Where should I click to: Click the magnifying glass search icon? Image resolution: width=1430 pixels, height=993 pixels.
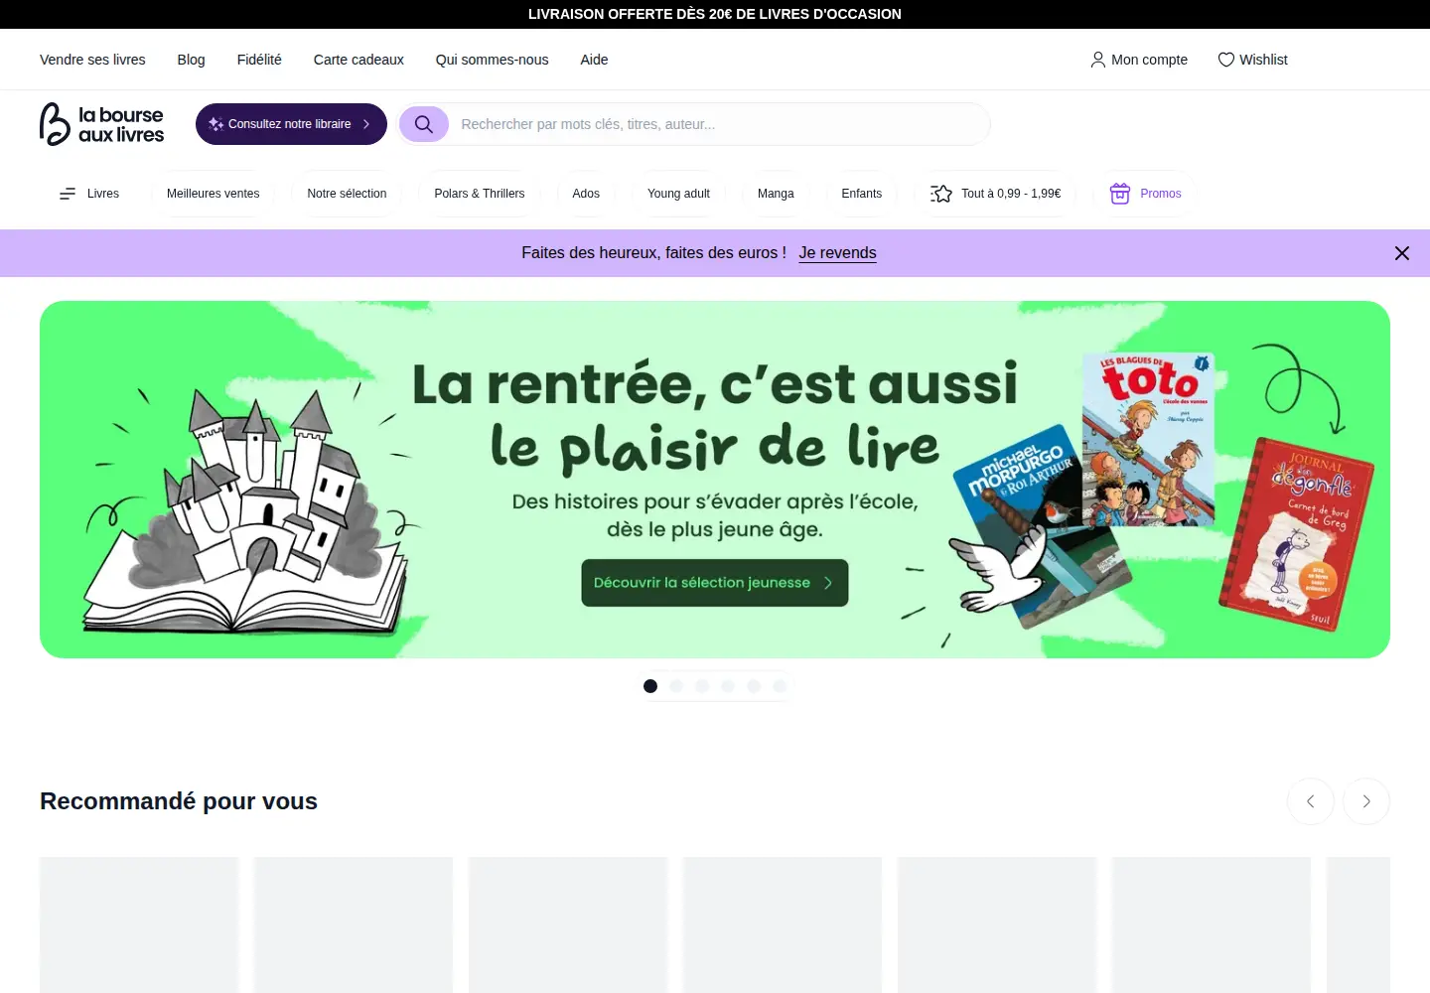point(424,124)
